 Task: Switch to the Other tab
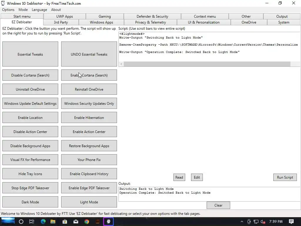click(x=246, y=16)
